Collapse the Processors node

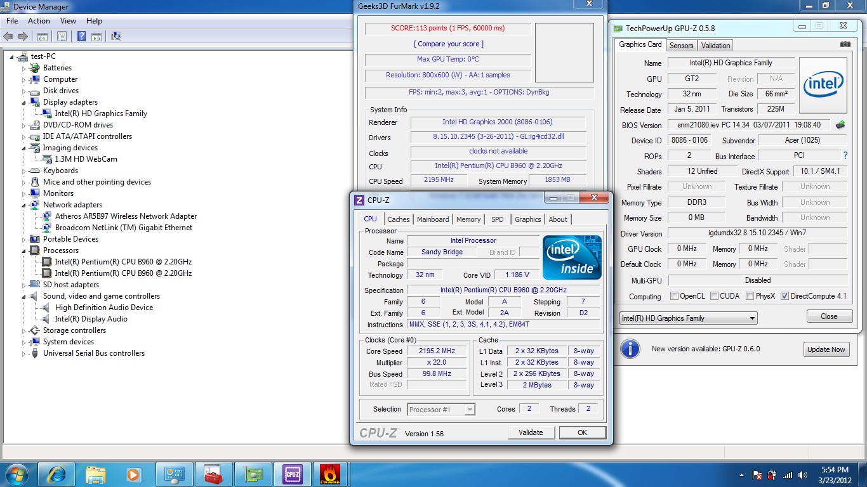24,250
